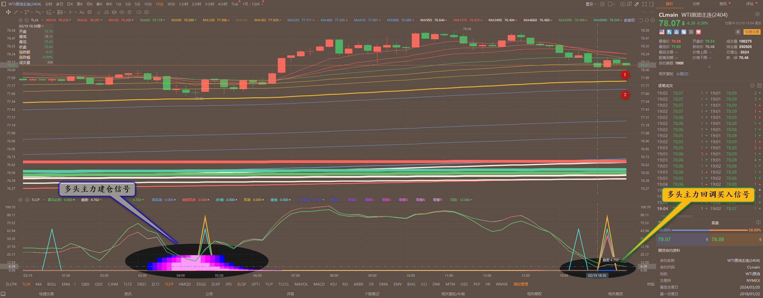Zoom in chart with plus circle

click(x=652, y=20)
